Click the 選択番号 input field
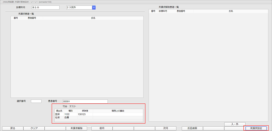Image resolution: width=272 pixels, height=131 pixels. coord(36,101)
